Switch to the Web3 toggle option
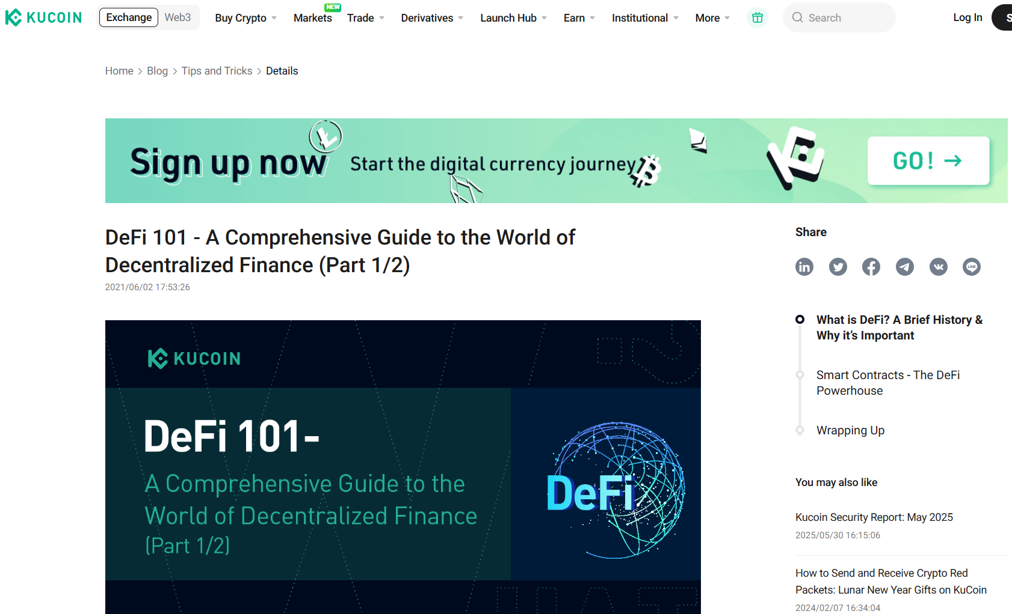Viewport: 1012px width, 614px height. (177, 17)
